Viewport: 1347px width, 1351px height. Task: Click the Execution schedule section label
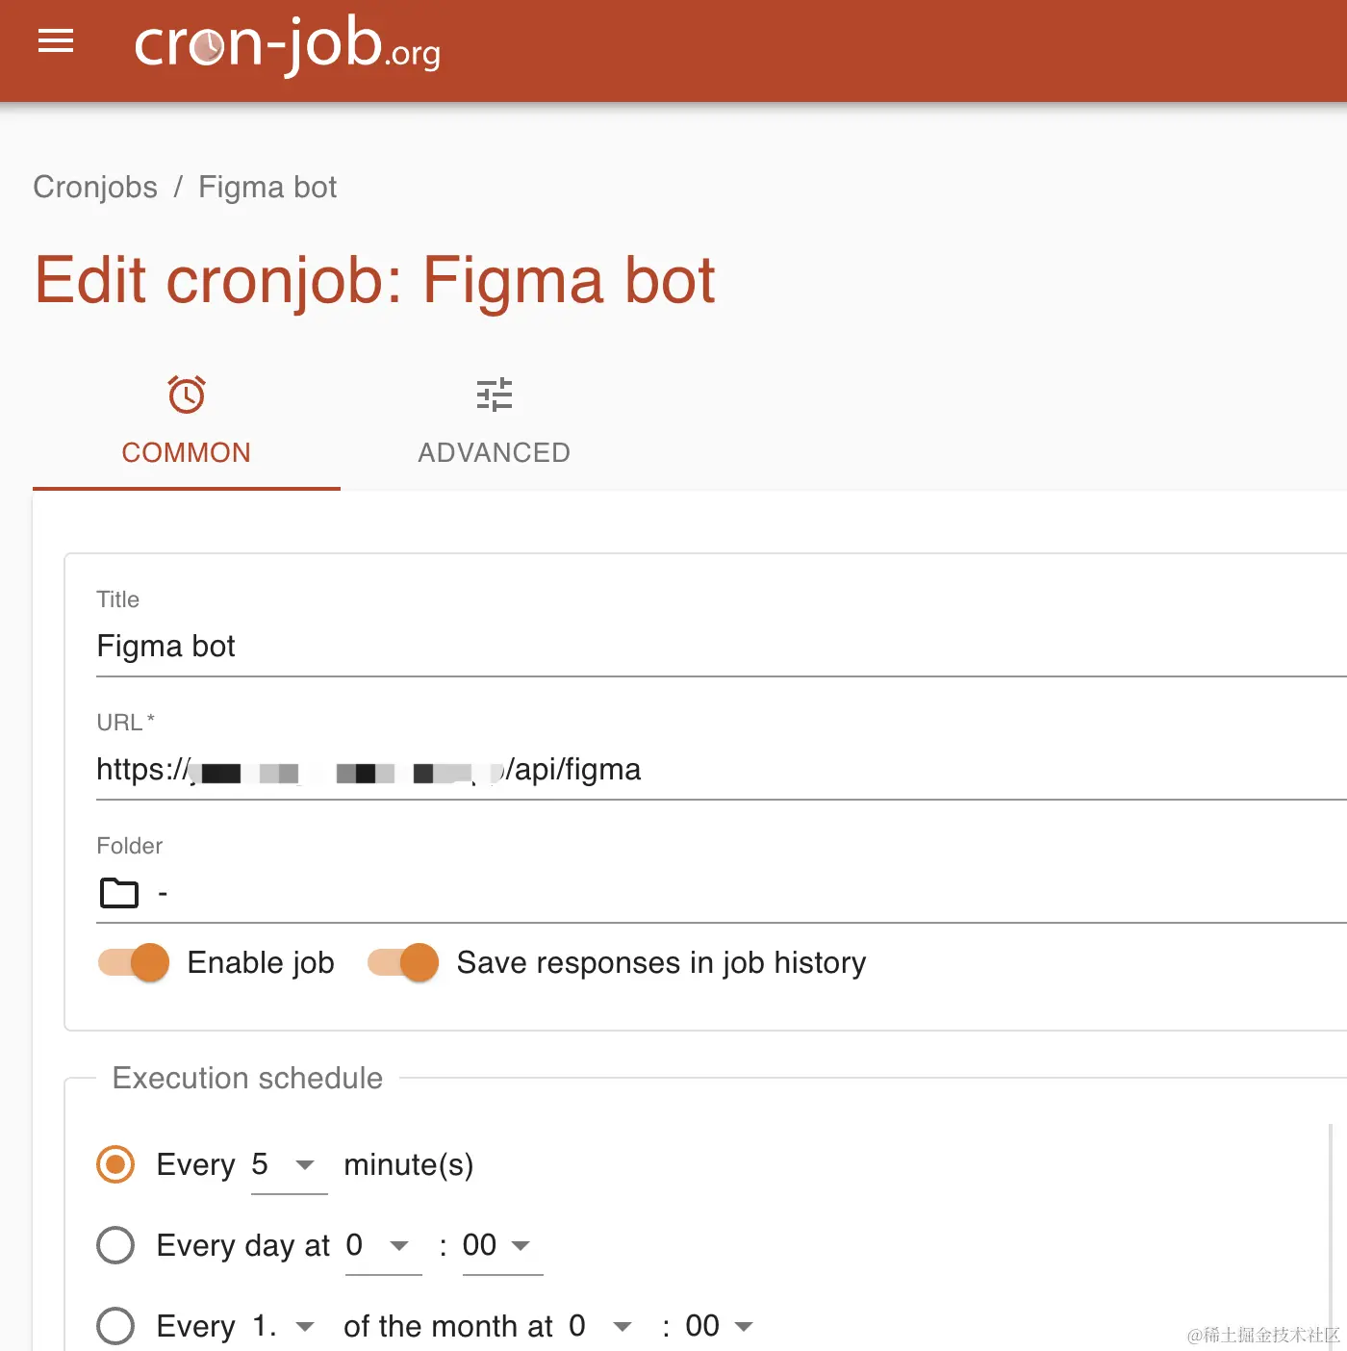[x=247, y=1078]
